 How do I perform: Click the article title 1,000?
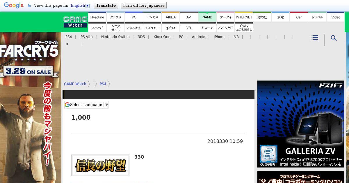[x=81, y=117]
